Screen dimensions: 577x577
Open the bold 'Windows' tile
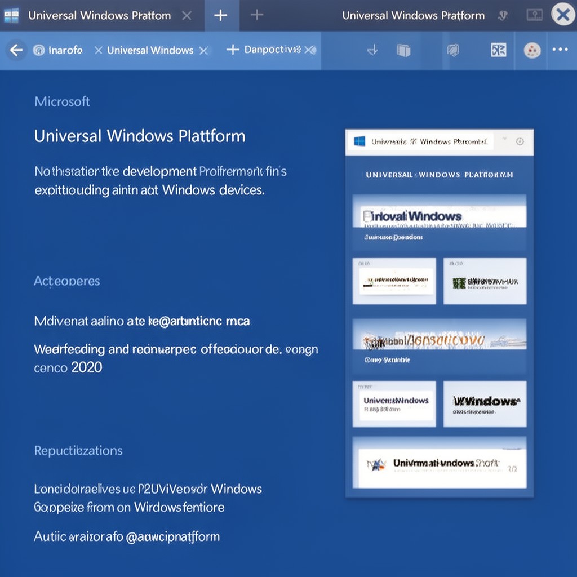point(485,404)
